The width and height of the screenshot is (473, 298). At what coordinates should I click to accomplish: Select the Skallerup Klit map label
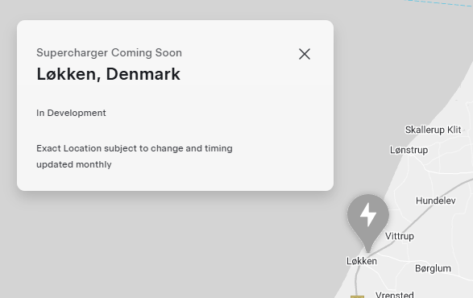tap(433, 130)
